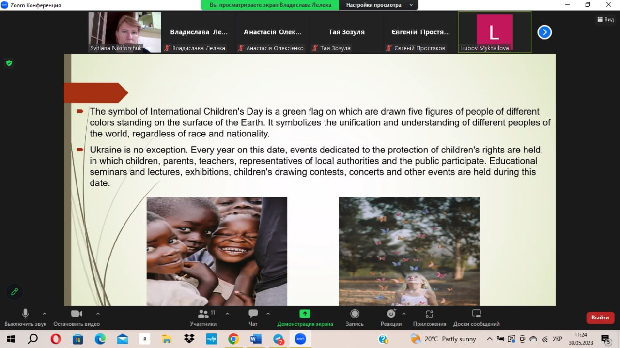620x348 pixels.
Task: Open Microsoft Store from taskbar
Action: [x=77, y=339]
